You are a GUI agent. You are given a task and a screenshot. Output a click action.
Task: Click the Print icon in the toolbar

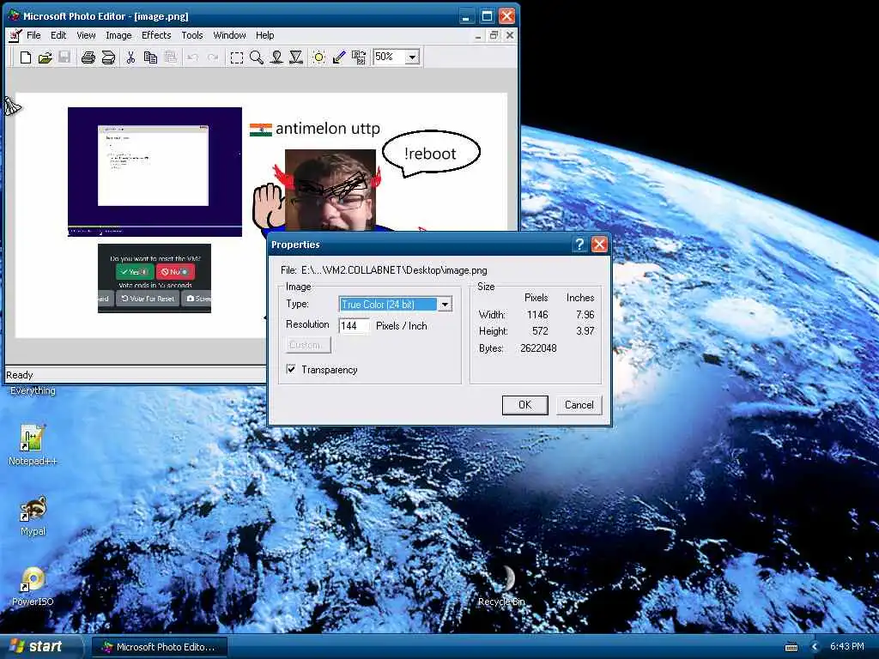click(88, 57)
